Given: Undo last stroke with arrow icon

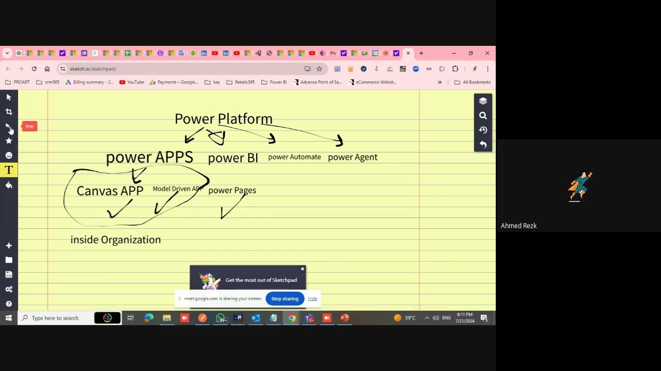Looking at the screenshot, I should (483, 145).
